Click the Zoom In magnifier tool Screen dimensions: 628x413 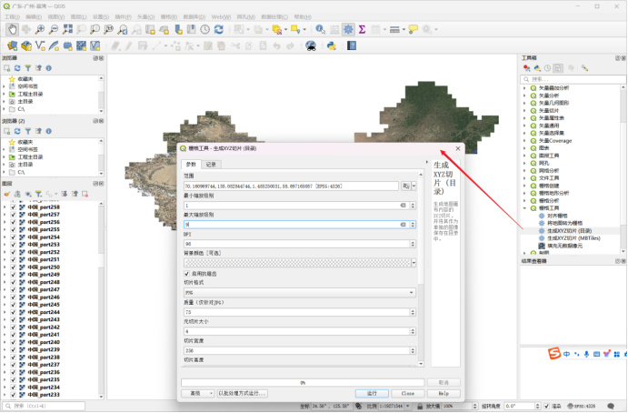point(40,29)
